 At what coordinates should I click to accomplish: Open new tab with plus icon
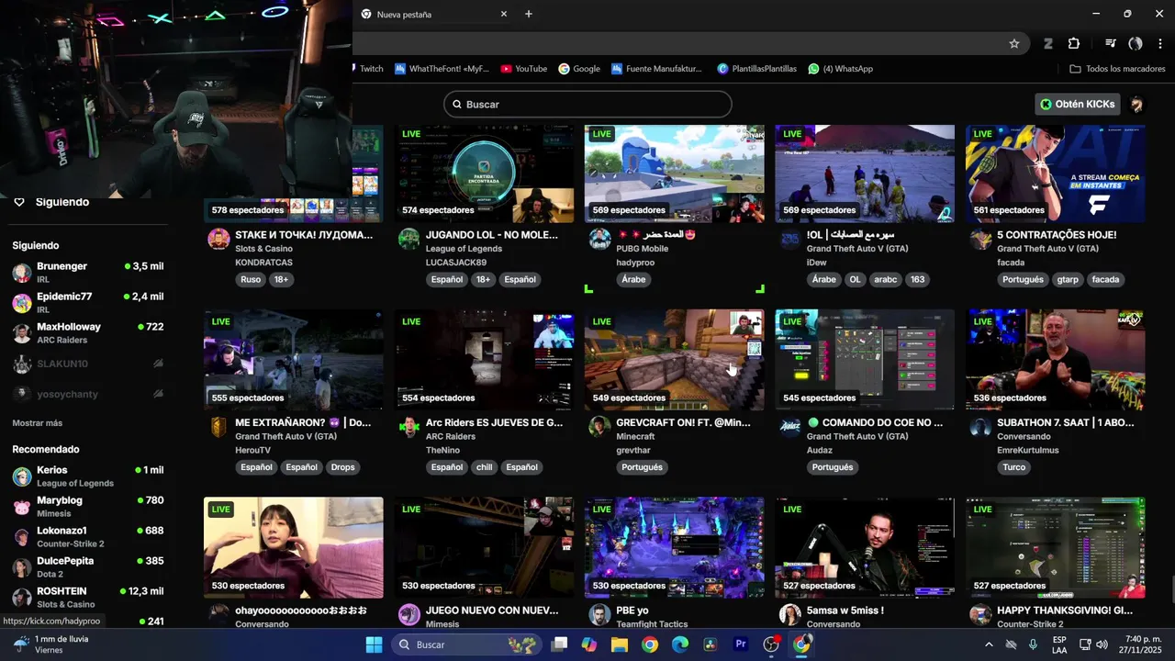(529, 14)
